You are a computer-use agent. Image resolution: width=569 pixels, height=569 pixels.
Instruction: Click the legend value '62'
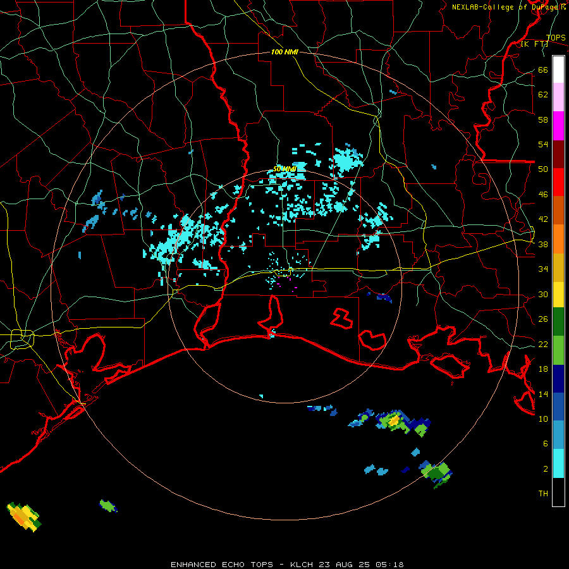(543, 95)
